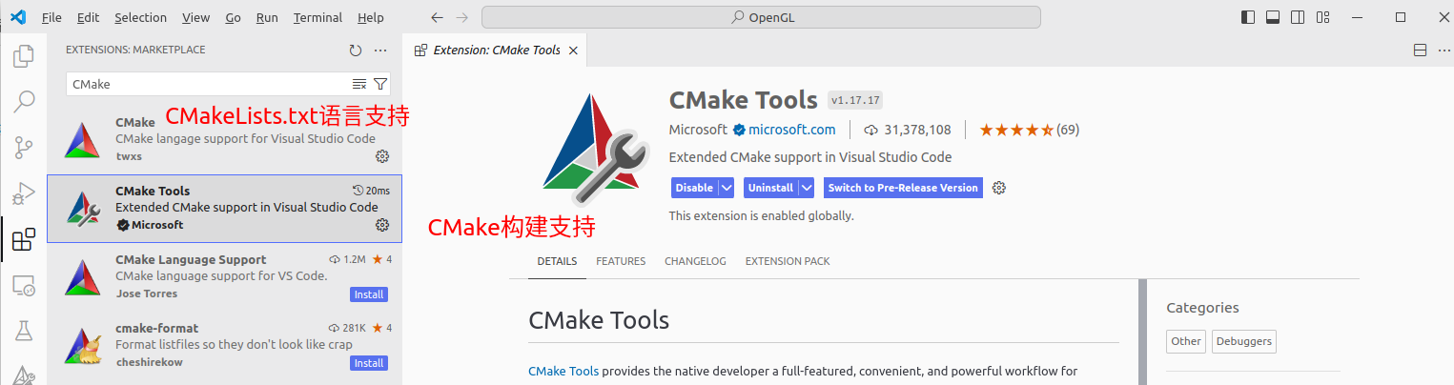Open the View menu
The height and width of the screenshot is (385, 1454).
[195, 17]
